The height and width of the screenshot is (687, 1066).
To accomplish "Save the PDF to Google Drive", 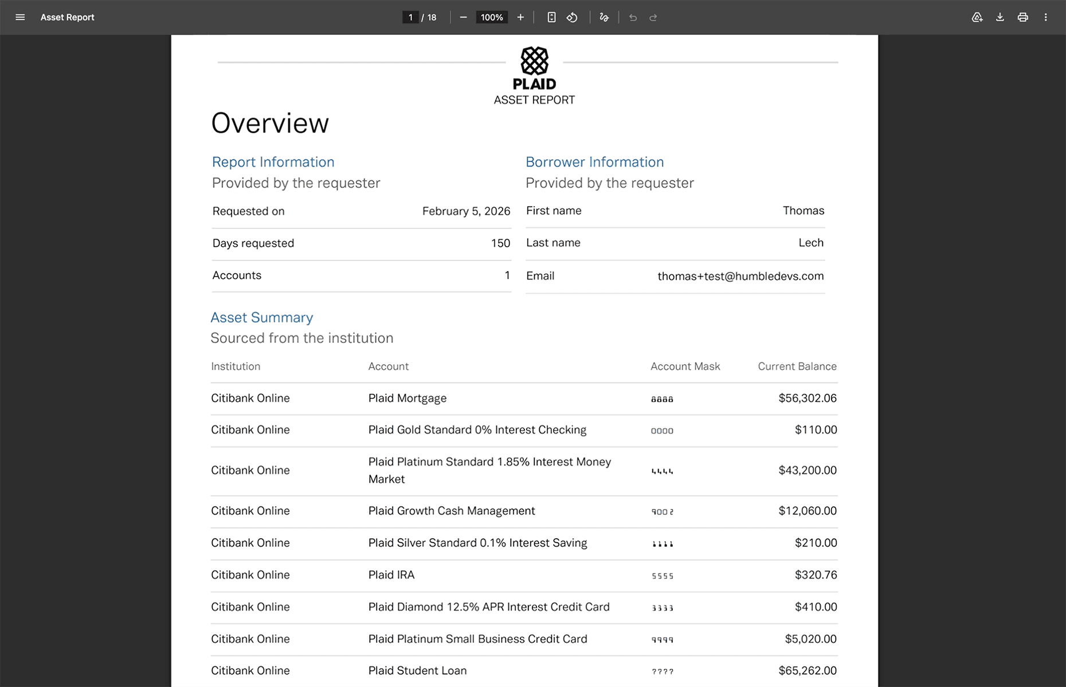I will tap(977, 17).
